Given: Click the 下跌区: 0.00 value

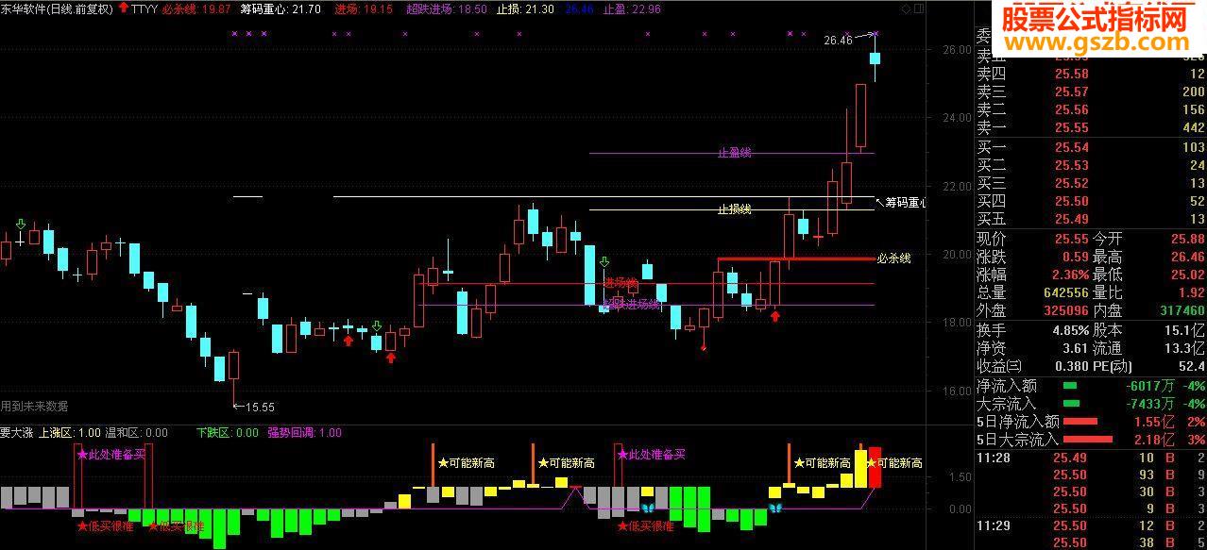Looking at the screenshot, I should 227,433.
